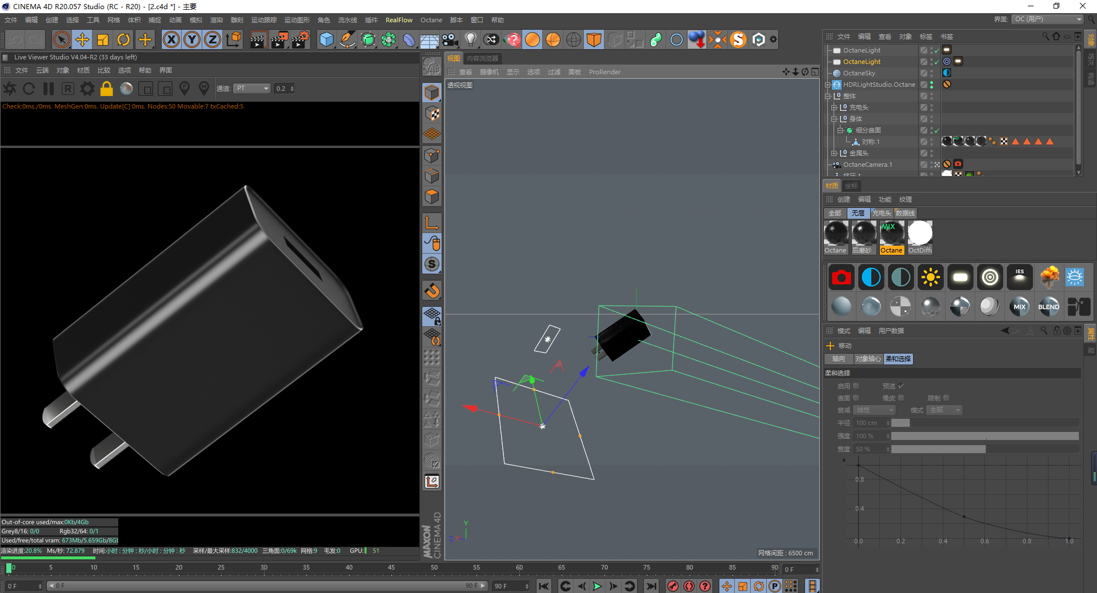Screen dimensions: 1097x593
Task: Enable the 启用 checkbox in soft selection
Action: [855, 386]
